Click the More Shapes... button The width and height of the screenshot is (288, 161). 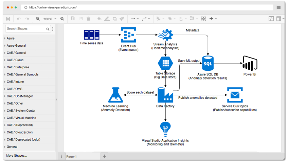coord(17,156)
